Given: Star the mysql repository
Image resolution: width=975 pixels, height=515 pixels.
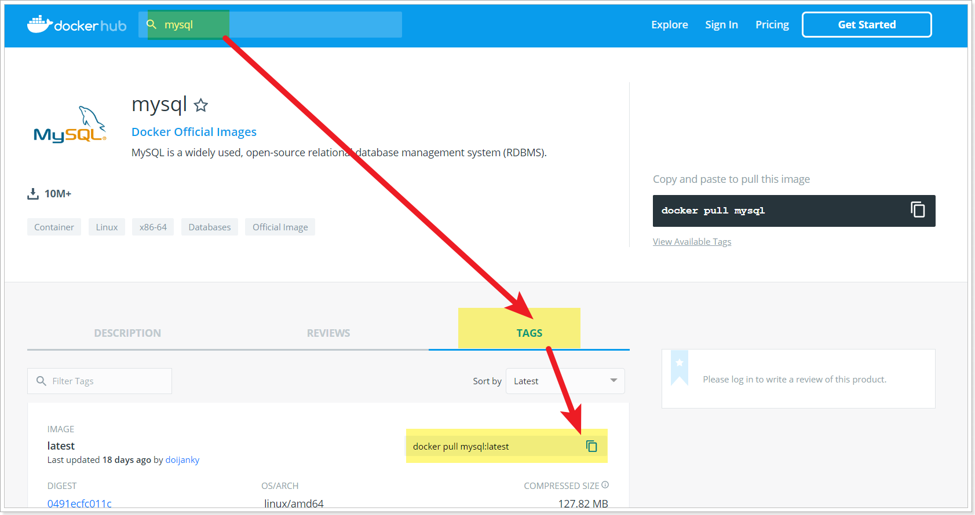Looking at the screenshot, I should pyautogui.click(x=201, y=105).
